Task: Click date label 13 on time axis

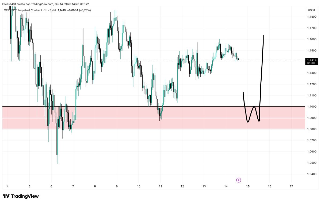Action: pyautogui.click(x=204, y=186)
